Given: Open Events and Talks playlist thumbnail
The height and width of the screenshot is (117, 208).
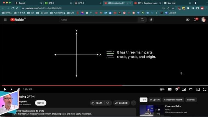Looking at the screenshot, I should point(152,111).
